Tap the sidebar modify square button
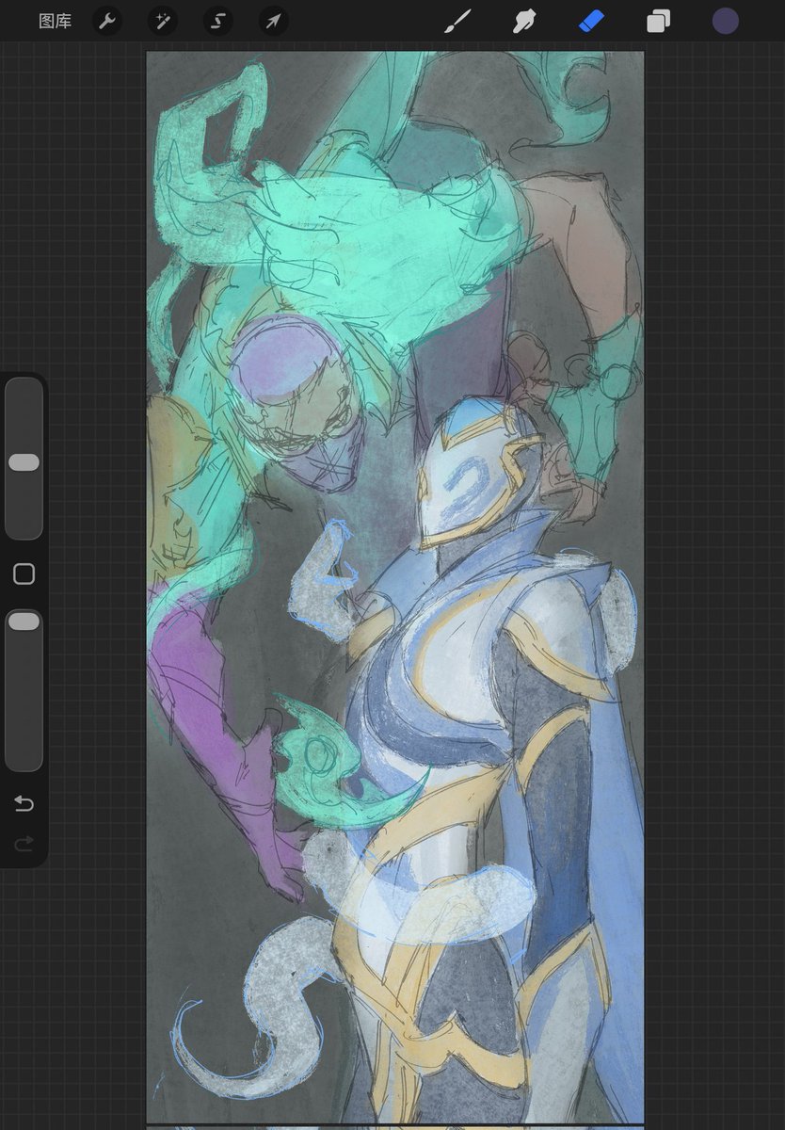The image size is (785, 1130). 24,573
